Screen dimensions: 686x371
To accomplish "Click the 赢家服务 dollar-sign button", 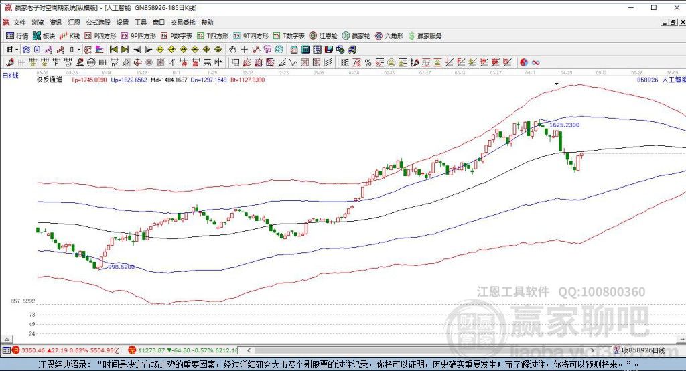I will (x=425, y=35).
